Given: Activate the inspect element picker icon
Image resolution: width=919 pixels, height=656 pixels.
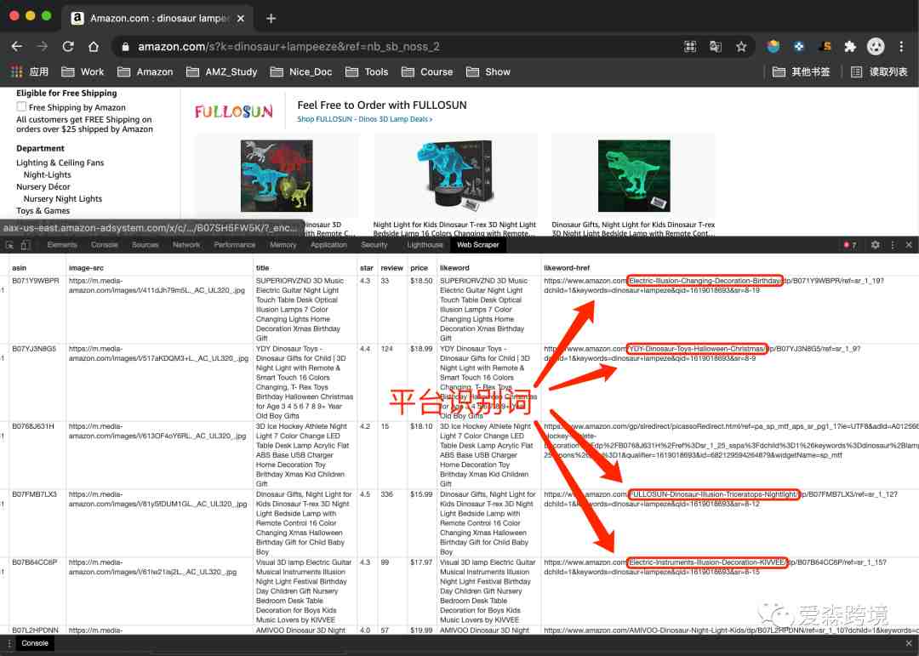Looking at the screenshot, I should (10, 245).
